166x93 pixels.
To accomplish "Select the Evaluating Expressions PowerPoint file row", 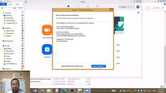I will coord(60,79).
